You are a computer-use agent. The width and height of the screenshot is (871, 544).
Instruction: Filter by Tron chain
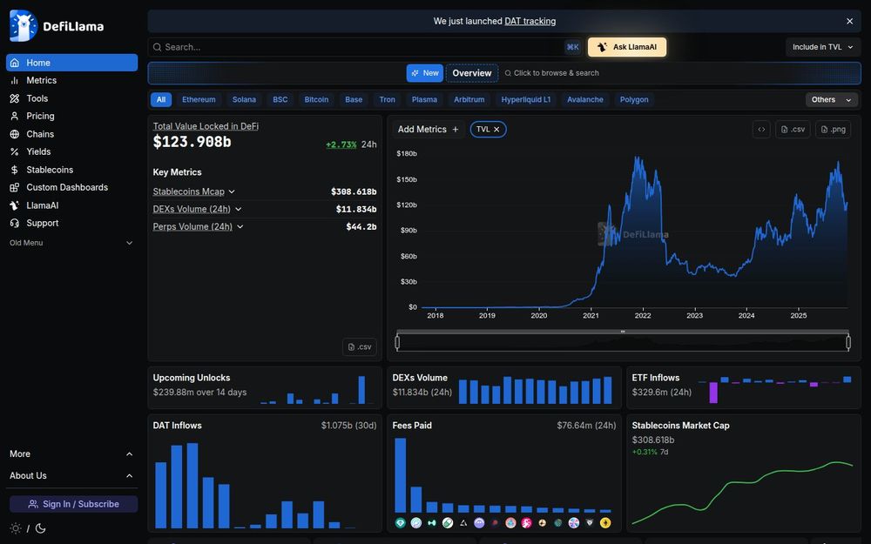pos(388,100)
